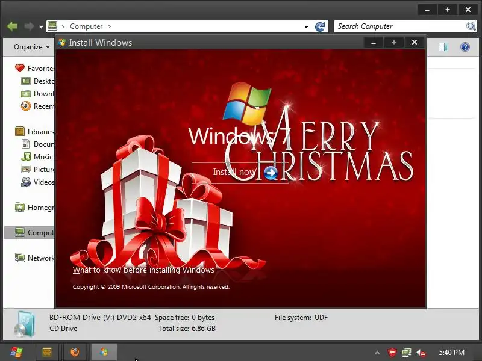Click the Install Windows title bar icon
The image size is (482, 361).
pyautogui.click(x=62, y=42)
